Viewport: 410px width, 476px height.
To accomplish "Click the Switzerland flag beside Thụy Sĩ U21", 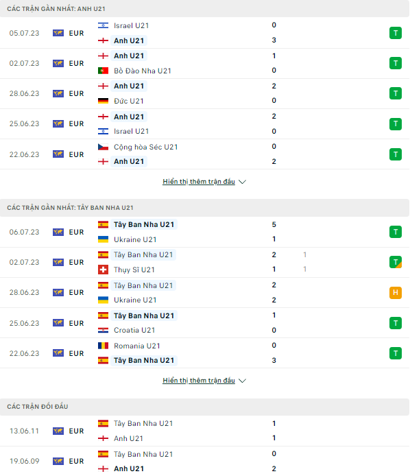I will [x=103, y=270].
